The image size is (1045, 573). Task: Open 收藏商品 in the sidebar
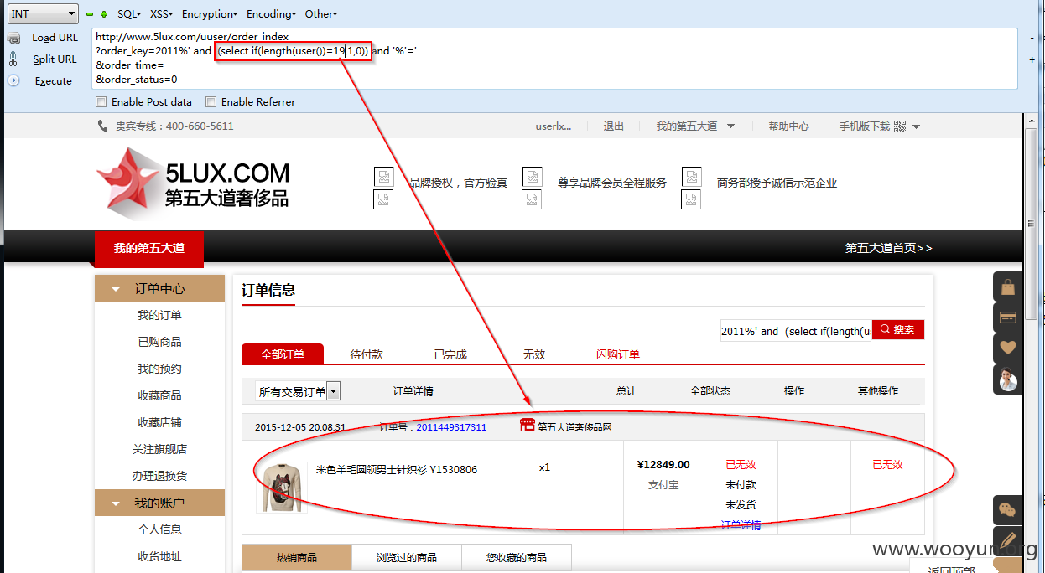159,396
